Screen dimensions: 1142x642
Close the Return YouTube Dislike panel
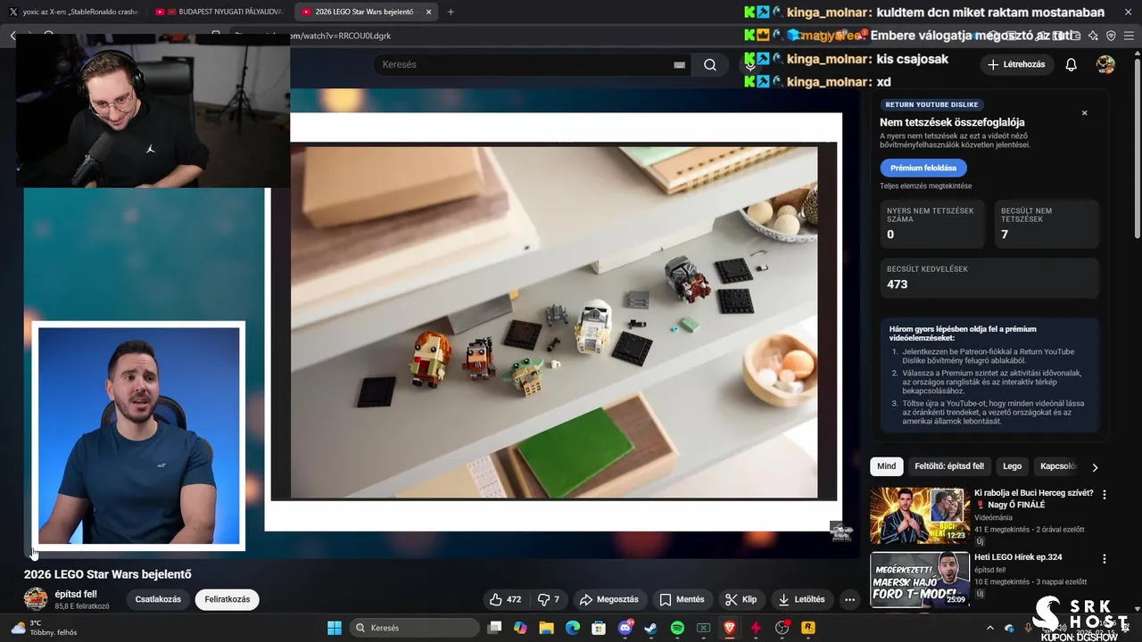1085,113
